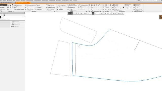This screenshot has width=162, height=91.
Task: Click the picture icon in tree panel toolbar
Action: click(4, 15)
